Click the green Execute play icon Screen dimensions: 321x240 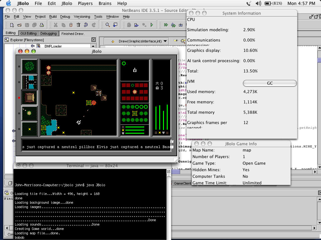(152, 25)
